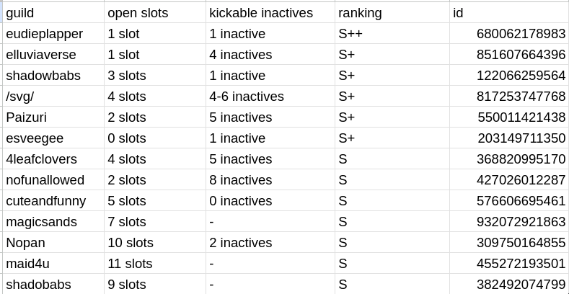Select the Paizuri guild name cell
569x294 pixels.
click(x=52, y=117)
